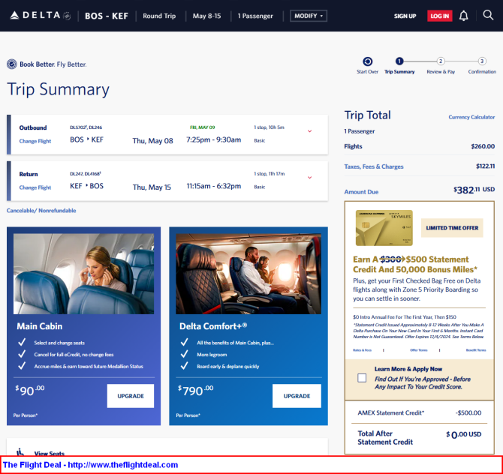Click the SIGN UP link
The height and width of the screenshot is (474, 503).
tap(405, 16)
